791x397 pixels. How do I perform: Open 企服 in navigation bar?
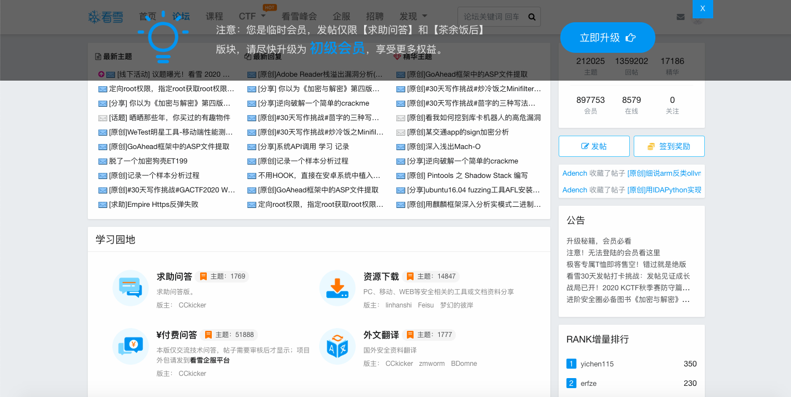341,17
